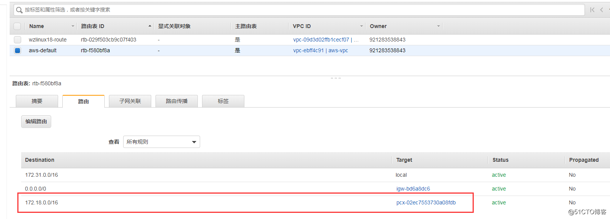Click destination 172.31.0.0/16
The height and width of the screenshot is (219, 610).
coord(42,175)
